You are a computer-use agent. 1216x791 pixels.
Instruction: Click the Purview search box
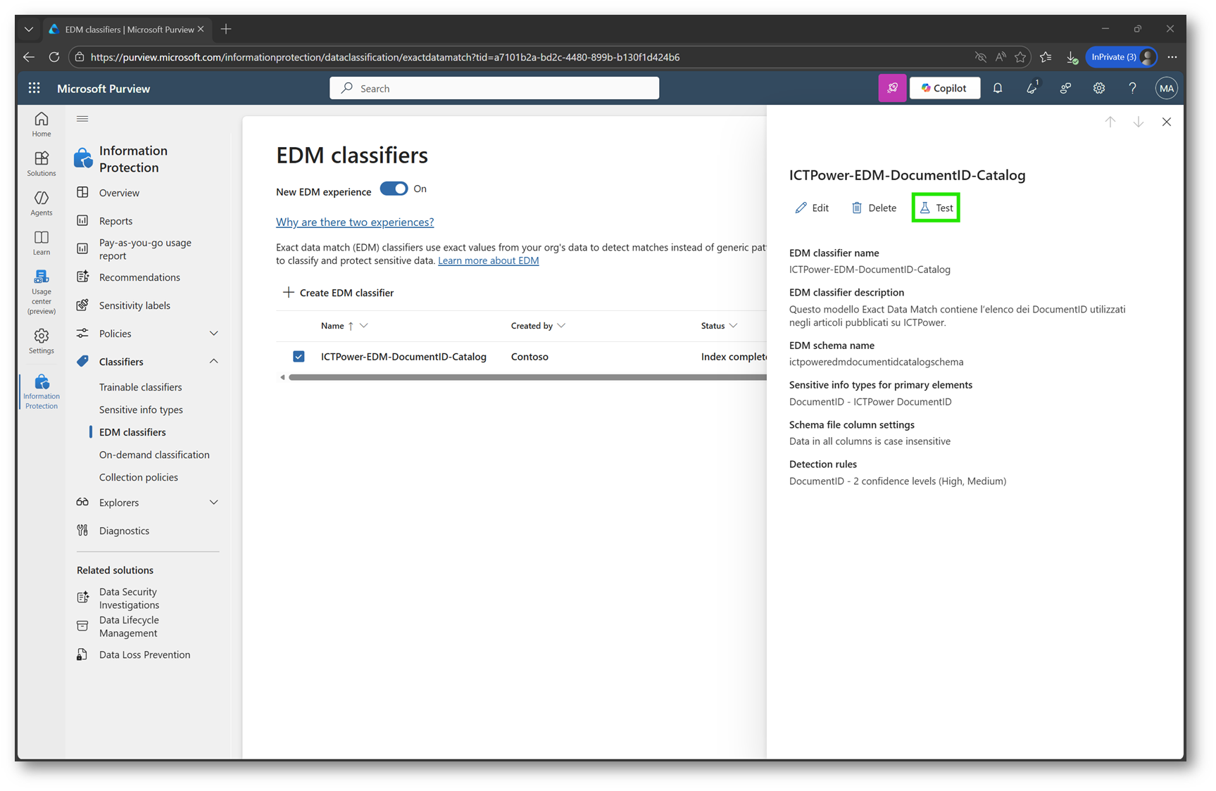coord(494,88)
